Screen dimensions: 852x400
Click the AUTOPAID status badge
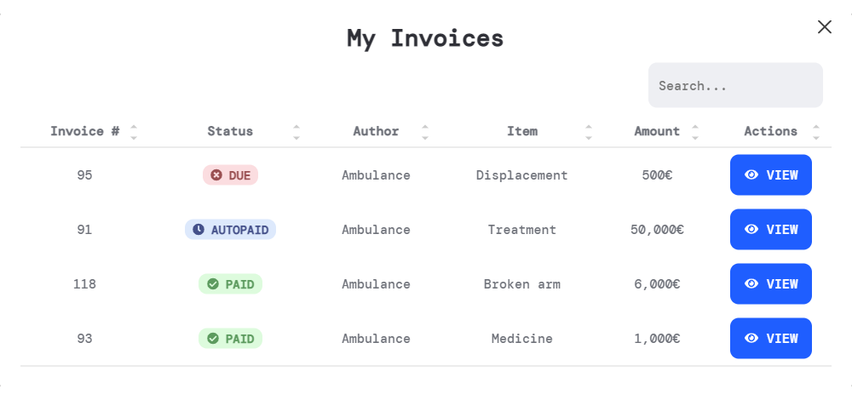point(230,230)
